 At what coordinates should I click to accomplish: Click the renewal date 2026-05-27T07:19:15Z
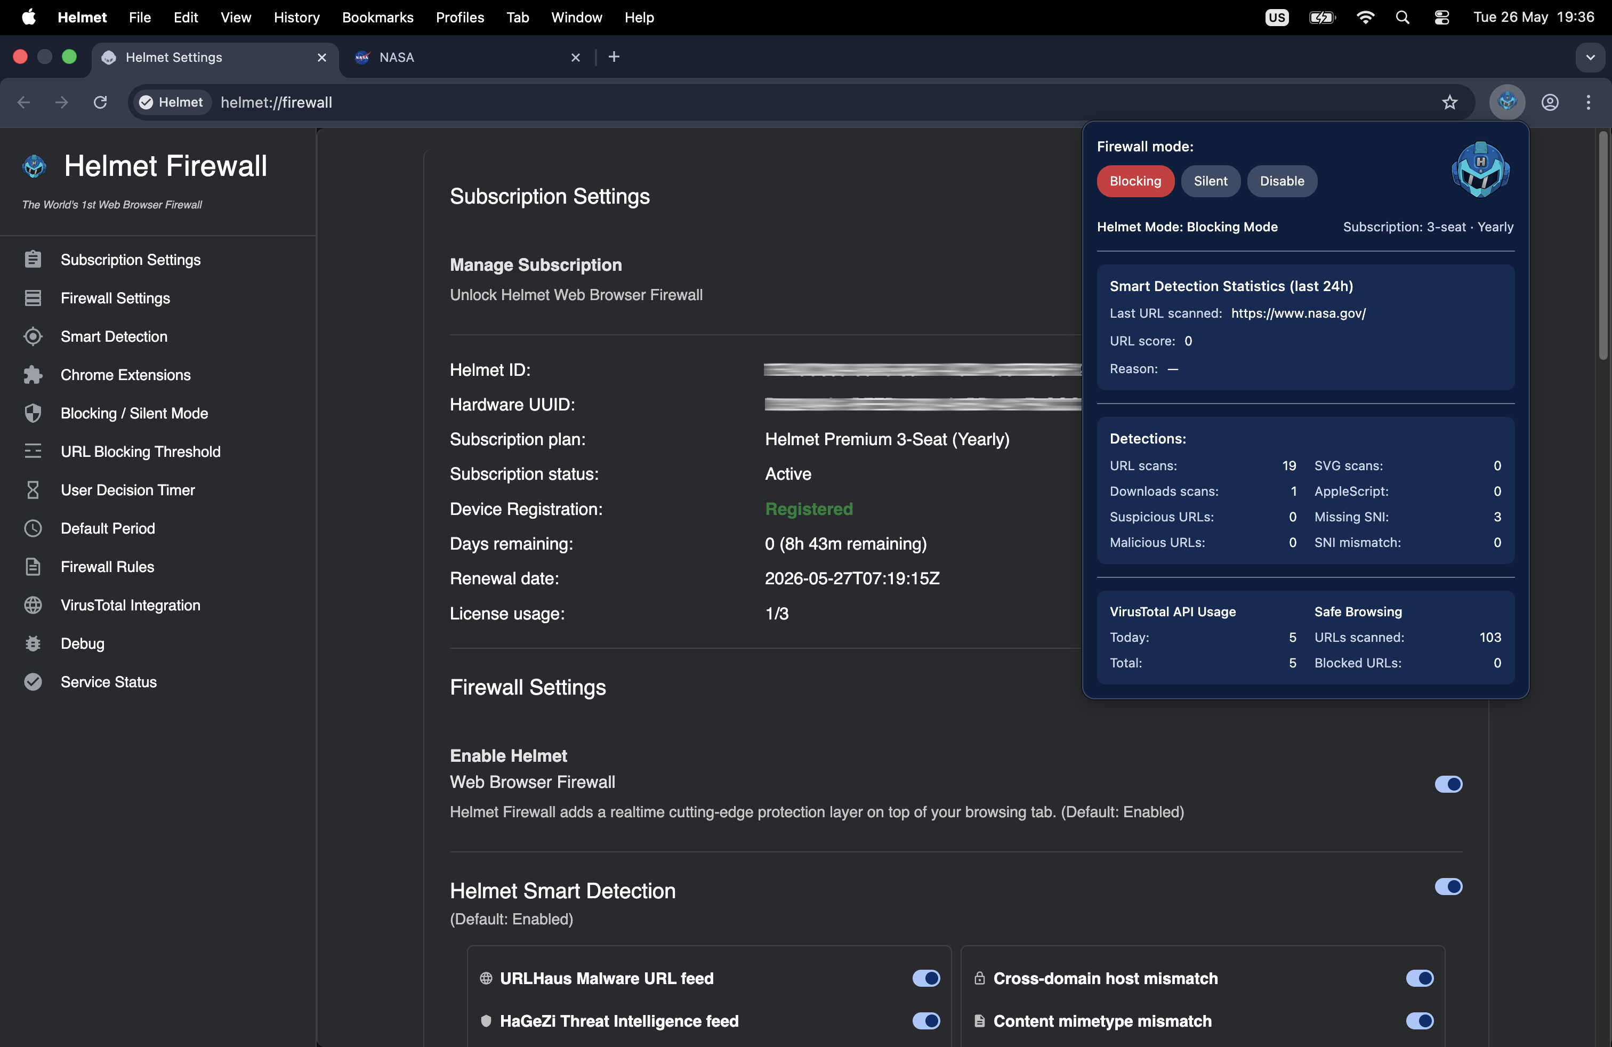coord(852,579)
